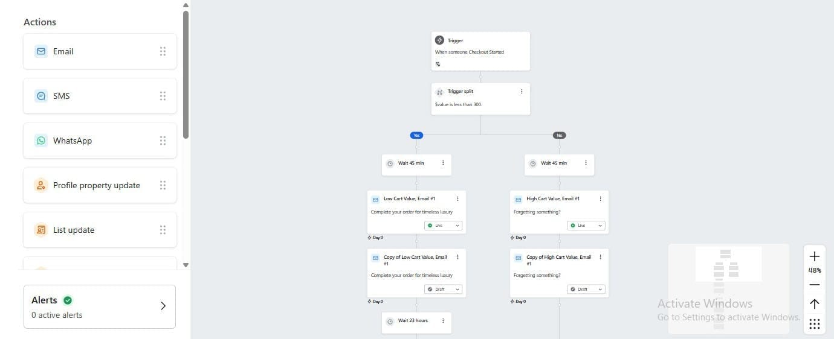Open Low Cart Value, Email #1 options menu
Image resolution: width=834 pixels, height=339 pixels.
coord(457,198)
